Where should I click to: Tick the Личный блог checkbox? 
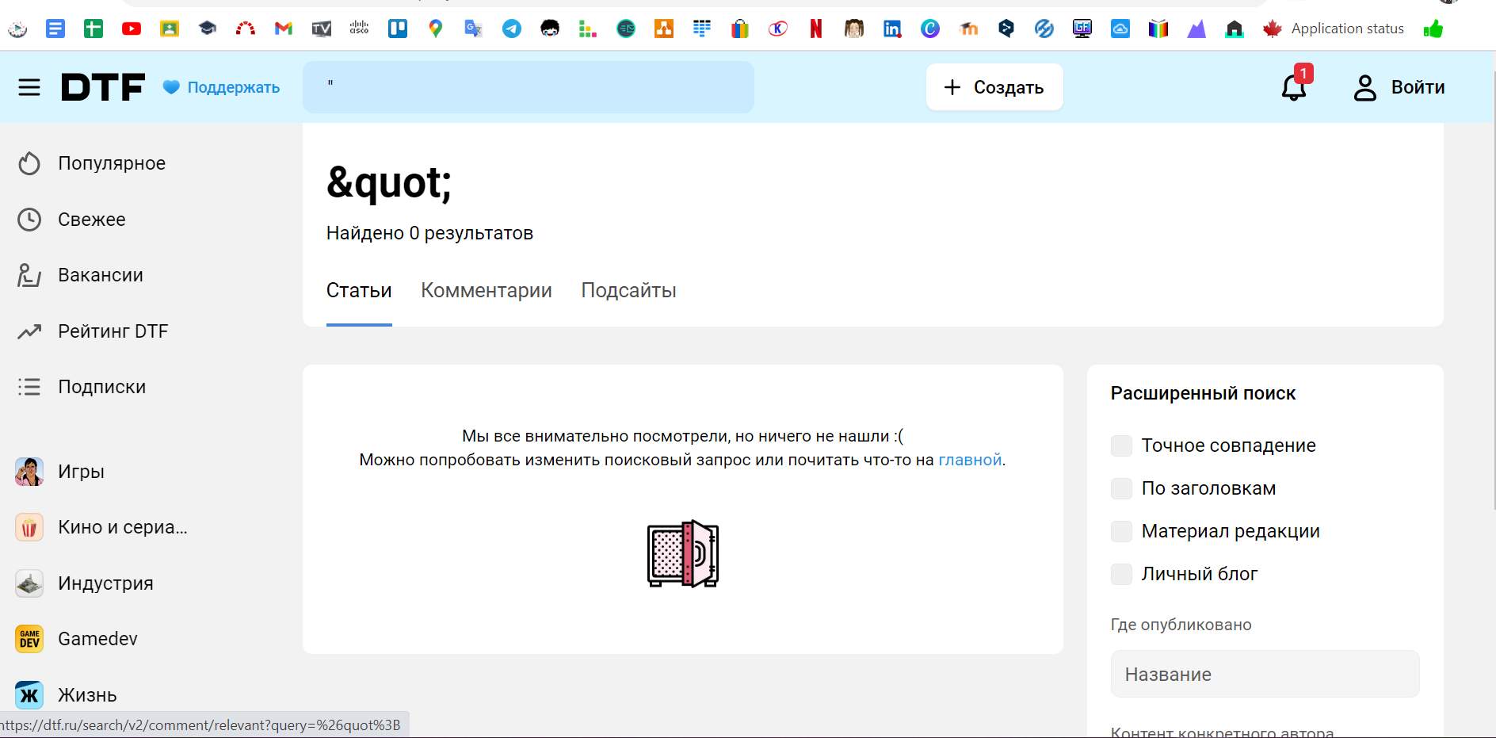point(1121,574)
